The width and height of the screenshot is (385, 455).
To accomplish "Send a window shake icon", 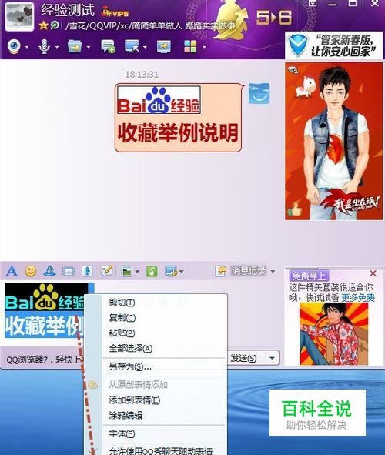I will (69, 272).
